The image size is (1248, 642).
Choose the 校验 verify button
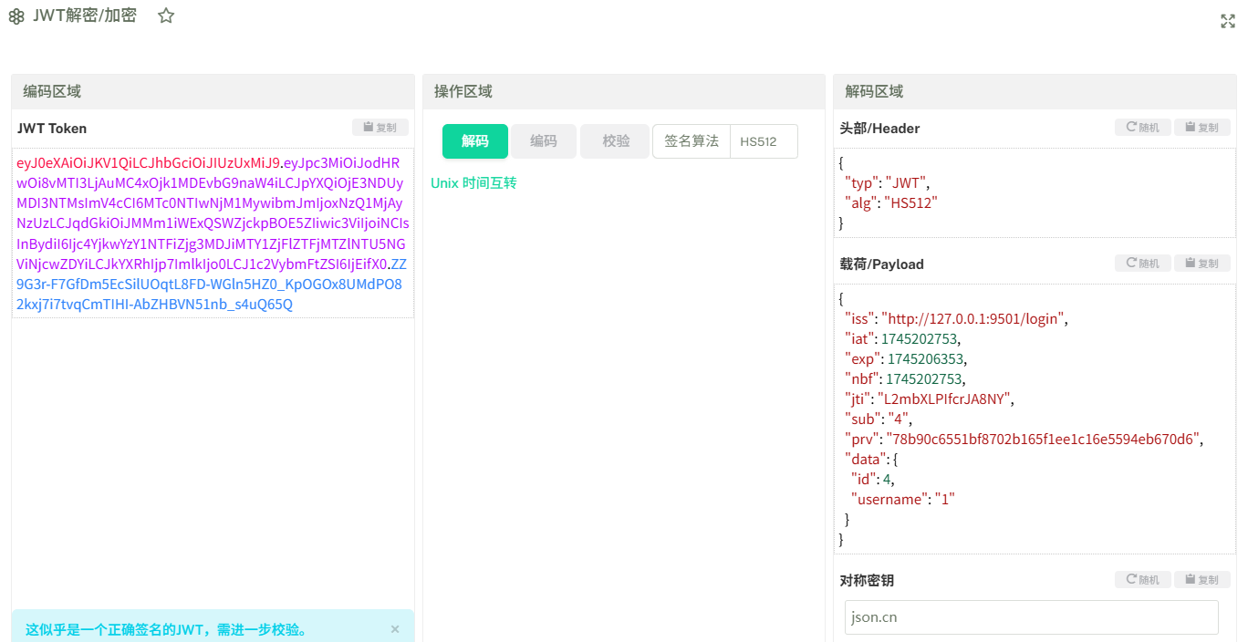(616, 141)
